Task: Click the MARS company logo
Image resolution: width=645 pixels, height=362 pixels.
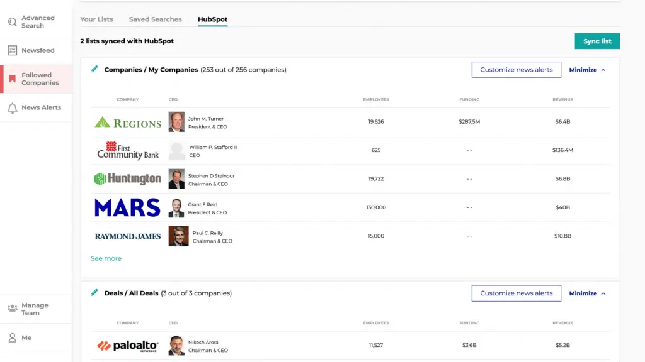Action: (128, 207)
